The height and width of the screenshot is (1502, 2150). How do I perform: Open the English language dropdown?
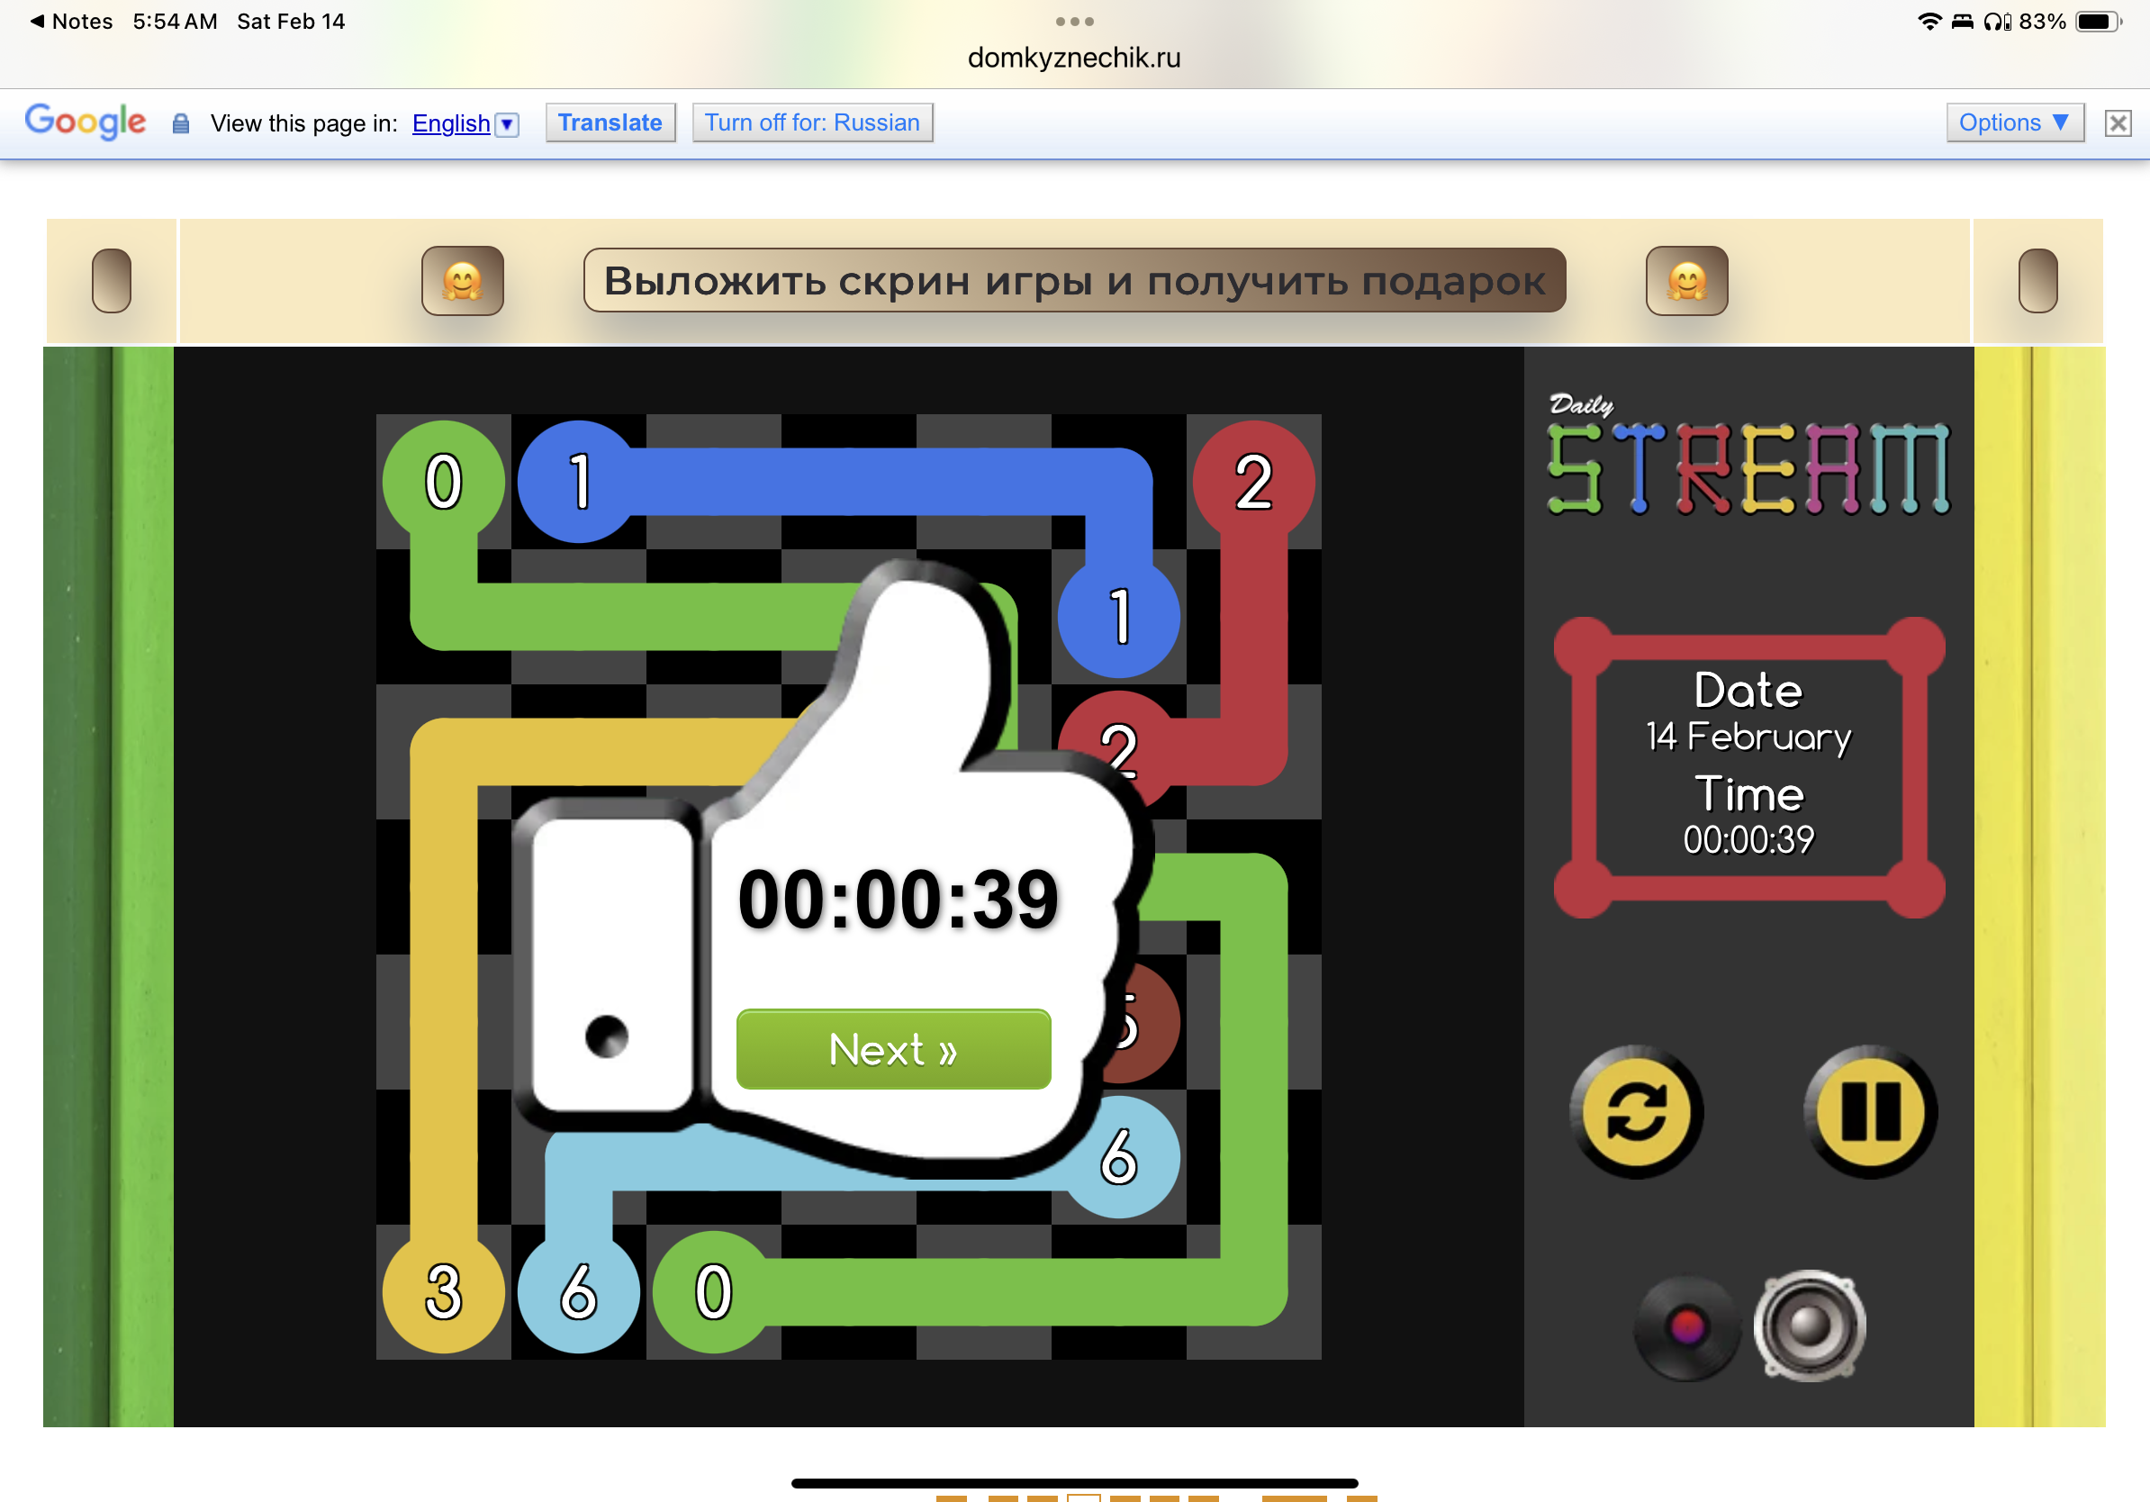[x=507, y=123]
